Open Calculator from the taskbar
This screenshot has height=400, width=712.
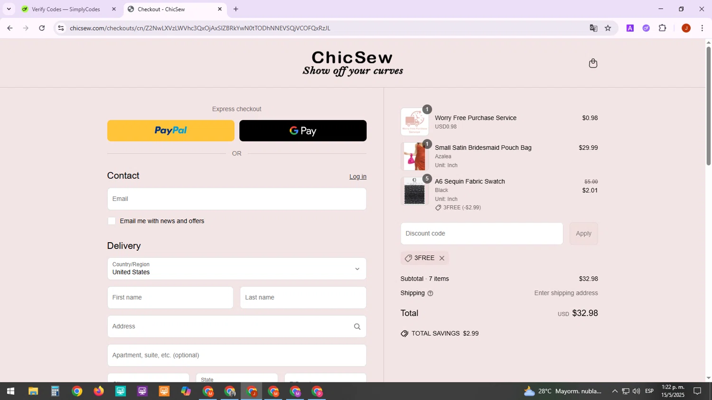pyautogui.click(x=55, y=391)
